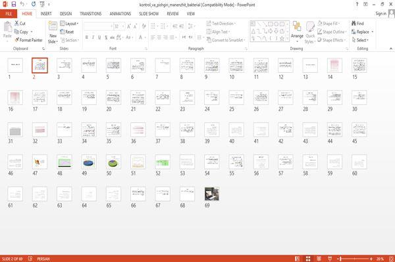Click the Reset slide button
Image resolution: width=395 pixels, height=262 pixels.
[67, 32]
